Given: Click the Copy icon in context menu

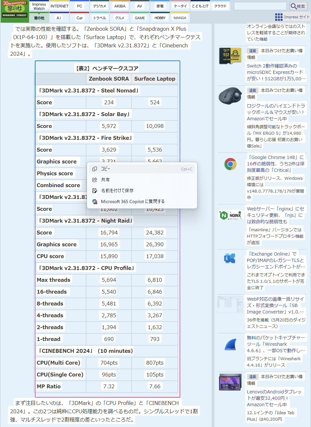Looking at the screenshot, I should [x=95, y=169].
